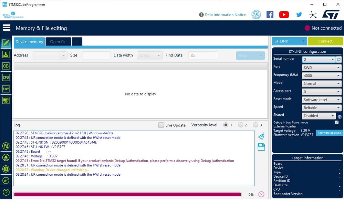Open the security shield panel icon

point(6,100)
